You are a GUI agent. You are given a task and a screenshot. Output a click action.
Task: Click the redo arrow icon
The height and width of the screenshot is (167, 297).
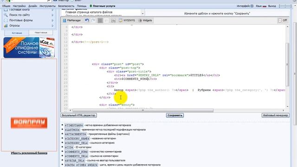tap(93, 20)
